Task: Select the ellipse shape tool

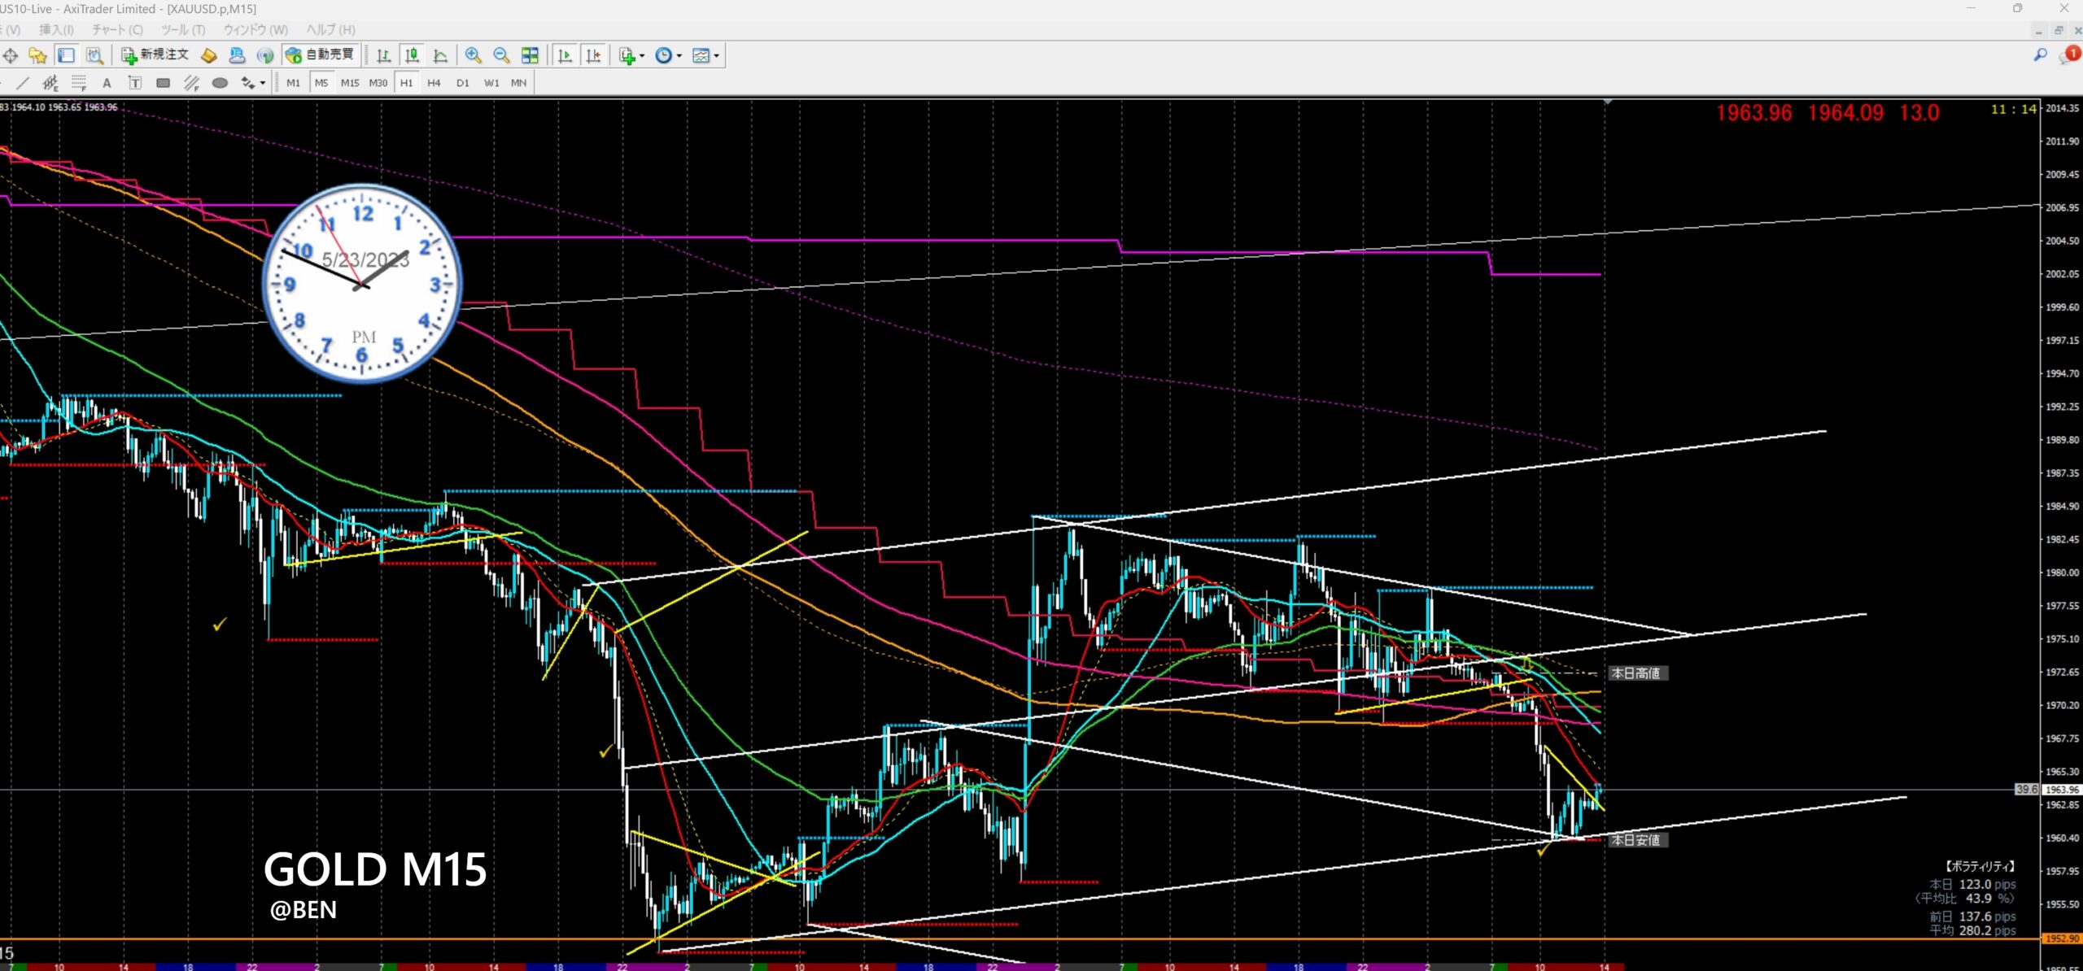Action: (220, 83)
